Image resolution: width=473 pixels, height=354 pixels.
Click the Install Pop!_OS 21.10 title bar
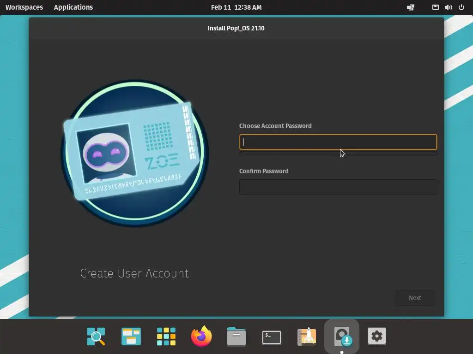tap(236, 28)
